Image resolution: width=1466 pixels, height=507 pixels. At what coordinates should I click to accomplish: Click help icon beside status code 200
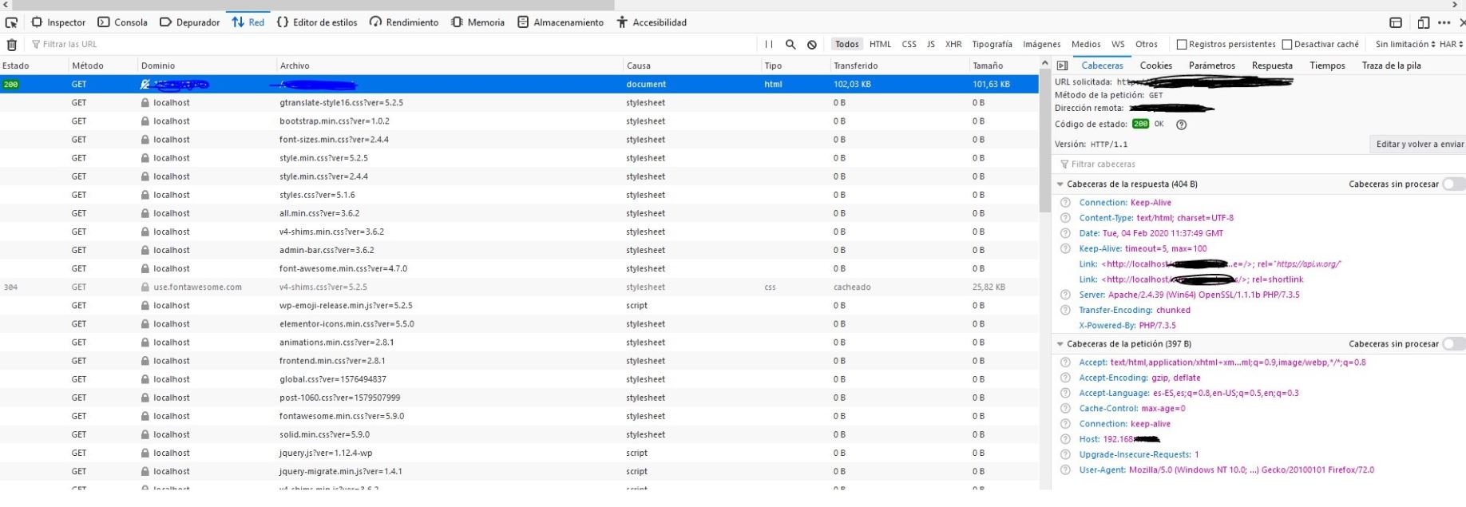tap(1182, 125)
